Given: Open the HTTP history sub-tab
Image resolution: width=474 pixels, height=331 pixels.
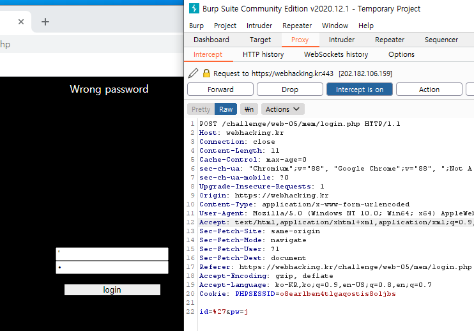Looking at the screenshot, I should click(263, 54).
